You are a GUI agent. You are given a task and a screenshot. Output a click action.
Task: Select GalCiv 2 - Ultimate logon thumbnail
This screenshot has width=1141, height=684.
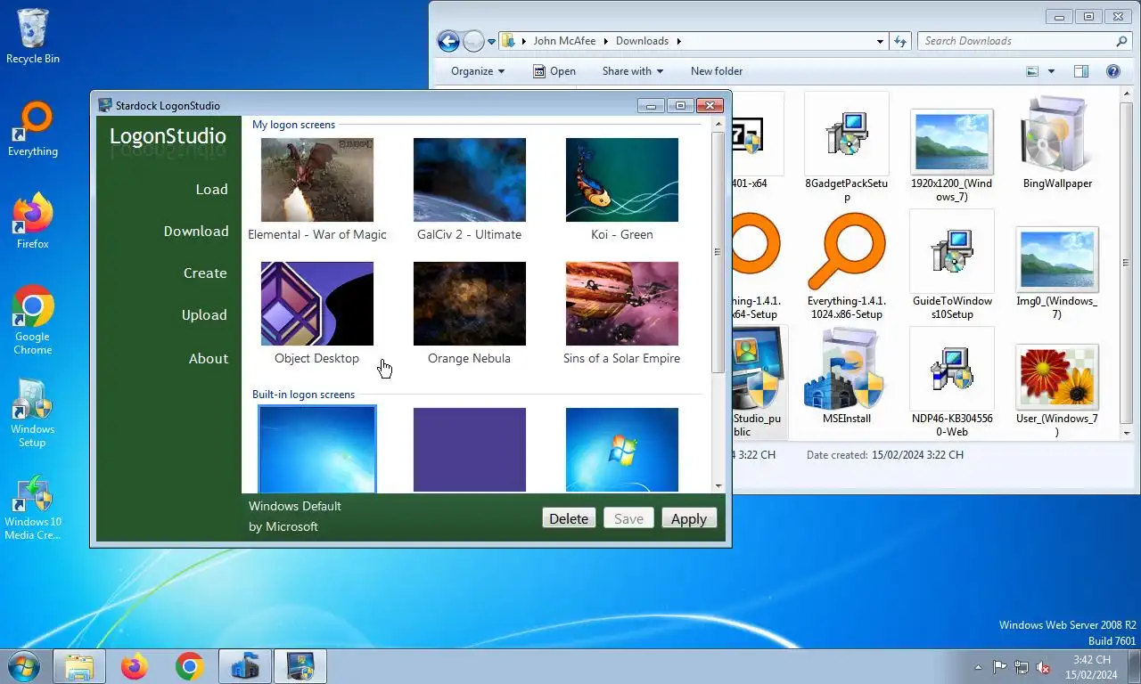click(470, 180)
